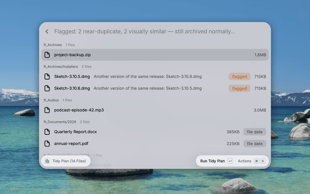Select the Quarterly Report.docx file name
The width and height of the screenshot is (310, 194).
[x=76, y=132]
